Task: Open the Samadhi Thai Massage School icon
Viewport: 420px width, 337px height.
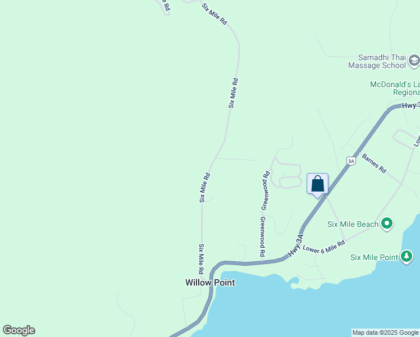Action: (414, 61)
